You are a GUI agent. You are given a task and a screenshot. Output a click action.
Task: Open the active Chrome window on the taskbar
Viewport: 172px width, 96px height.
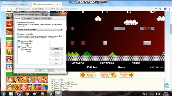coord(50,94)
